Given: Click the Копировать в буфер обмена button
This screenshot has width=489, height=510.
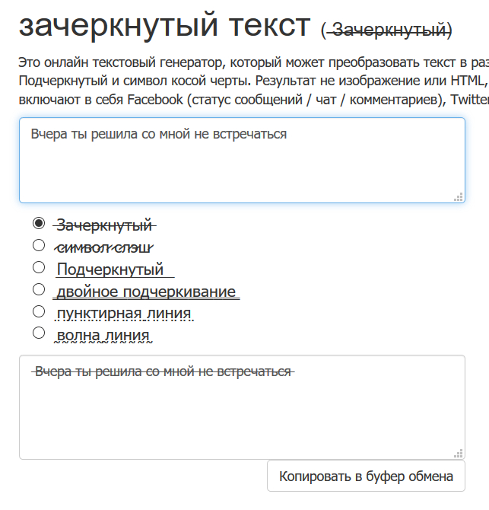Looking at the screenshot, I should point(366,477).
